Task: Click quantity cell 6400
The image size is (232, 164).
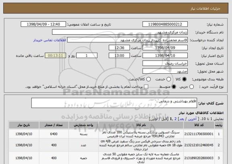Action: coord(54,134)
